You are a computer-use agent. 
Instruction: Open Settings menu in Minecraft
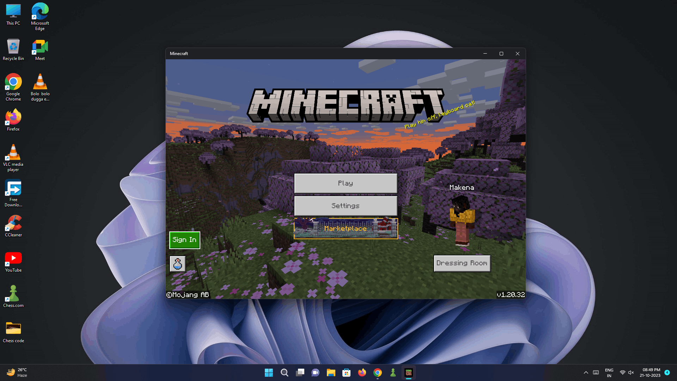point(346,206)
